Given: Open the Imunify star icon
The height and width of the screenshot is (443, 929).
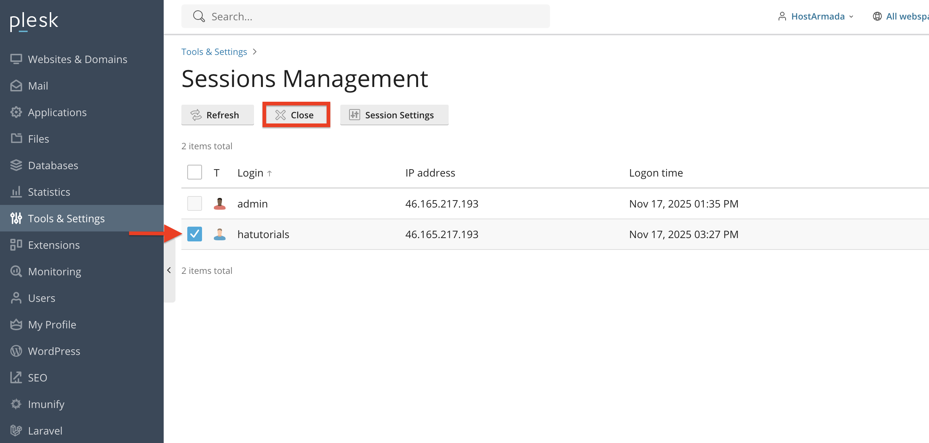Looking at the screenshot, I should pyautogui.click(x=16, y=404).
